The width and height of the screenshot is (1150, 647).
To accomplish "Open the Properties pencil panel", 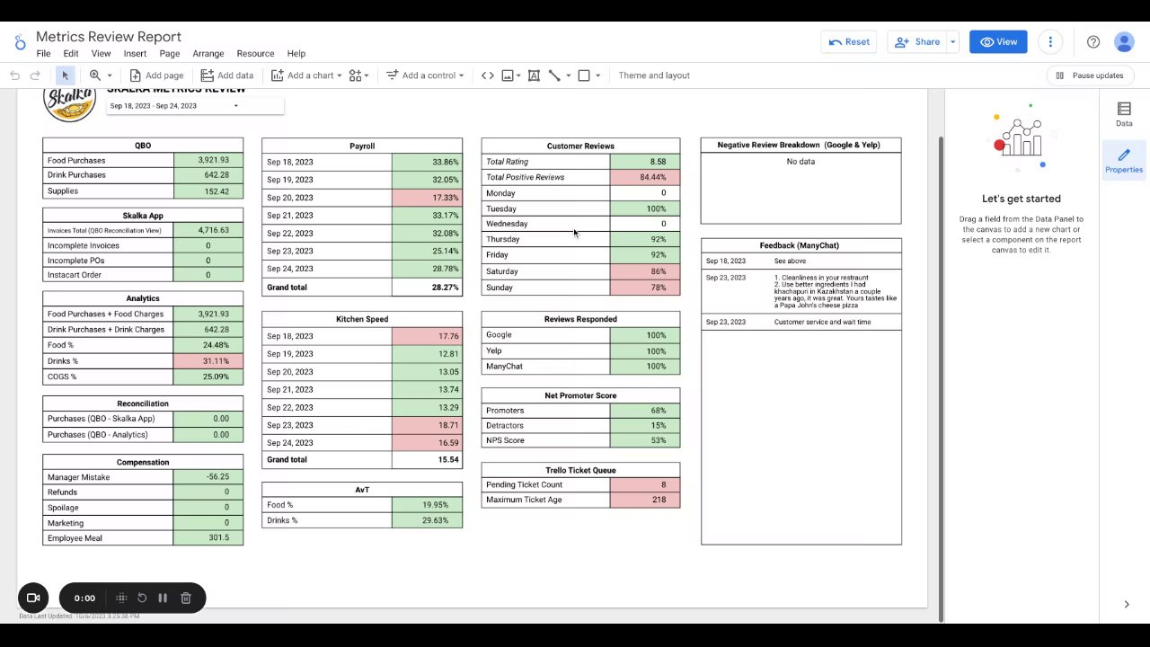I will pos(1124,161).
